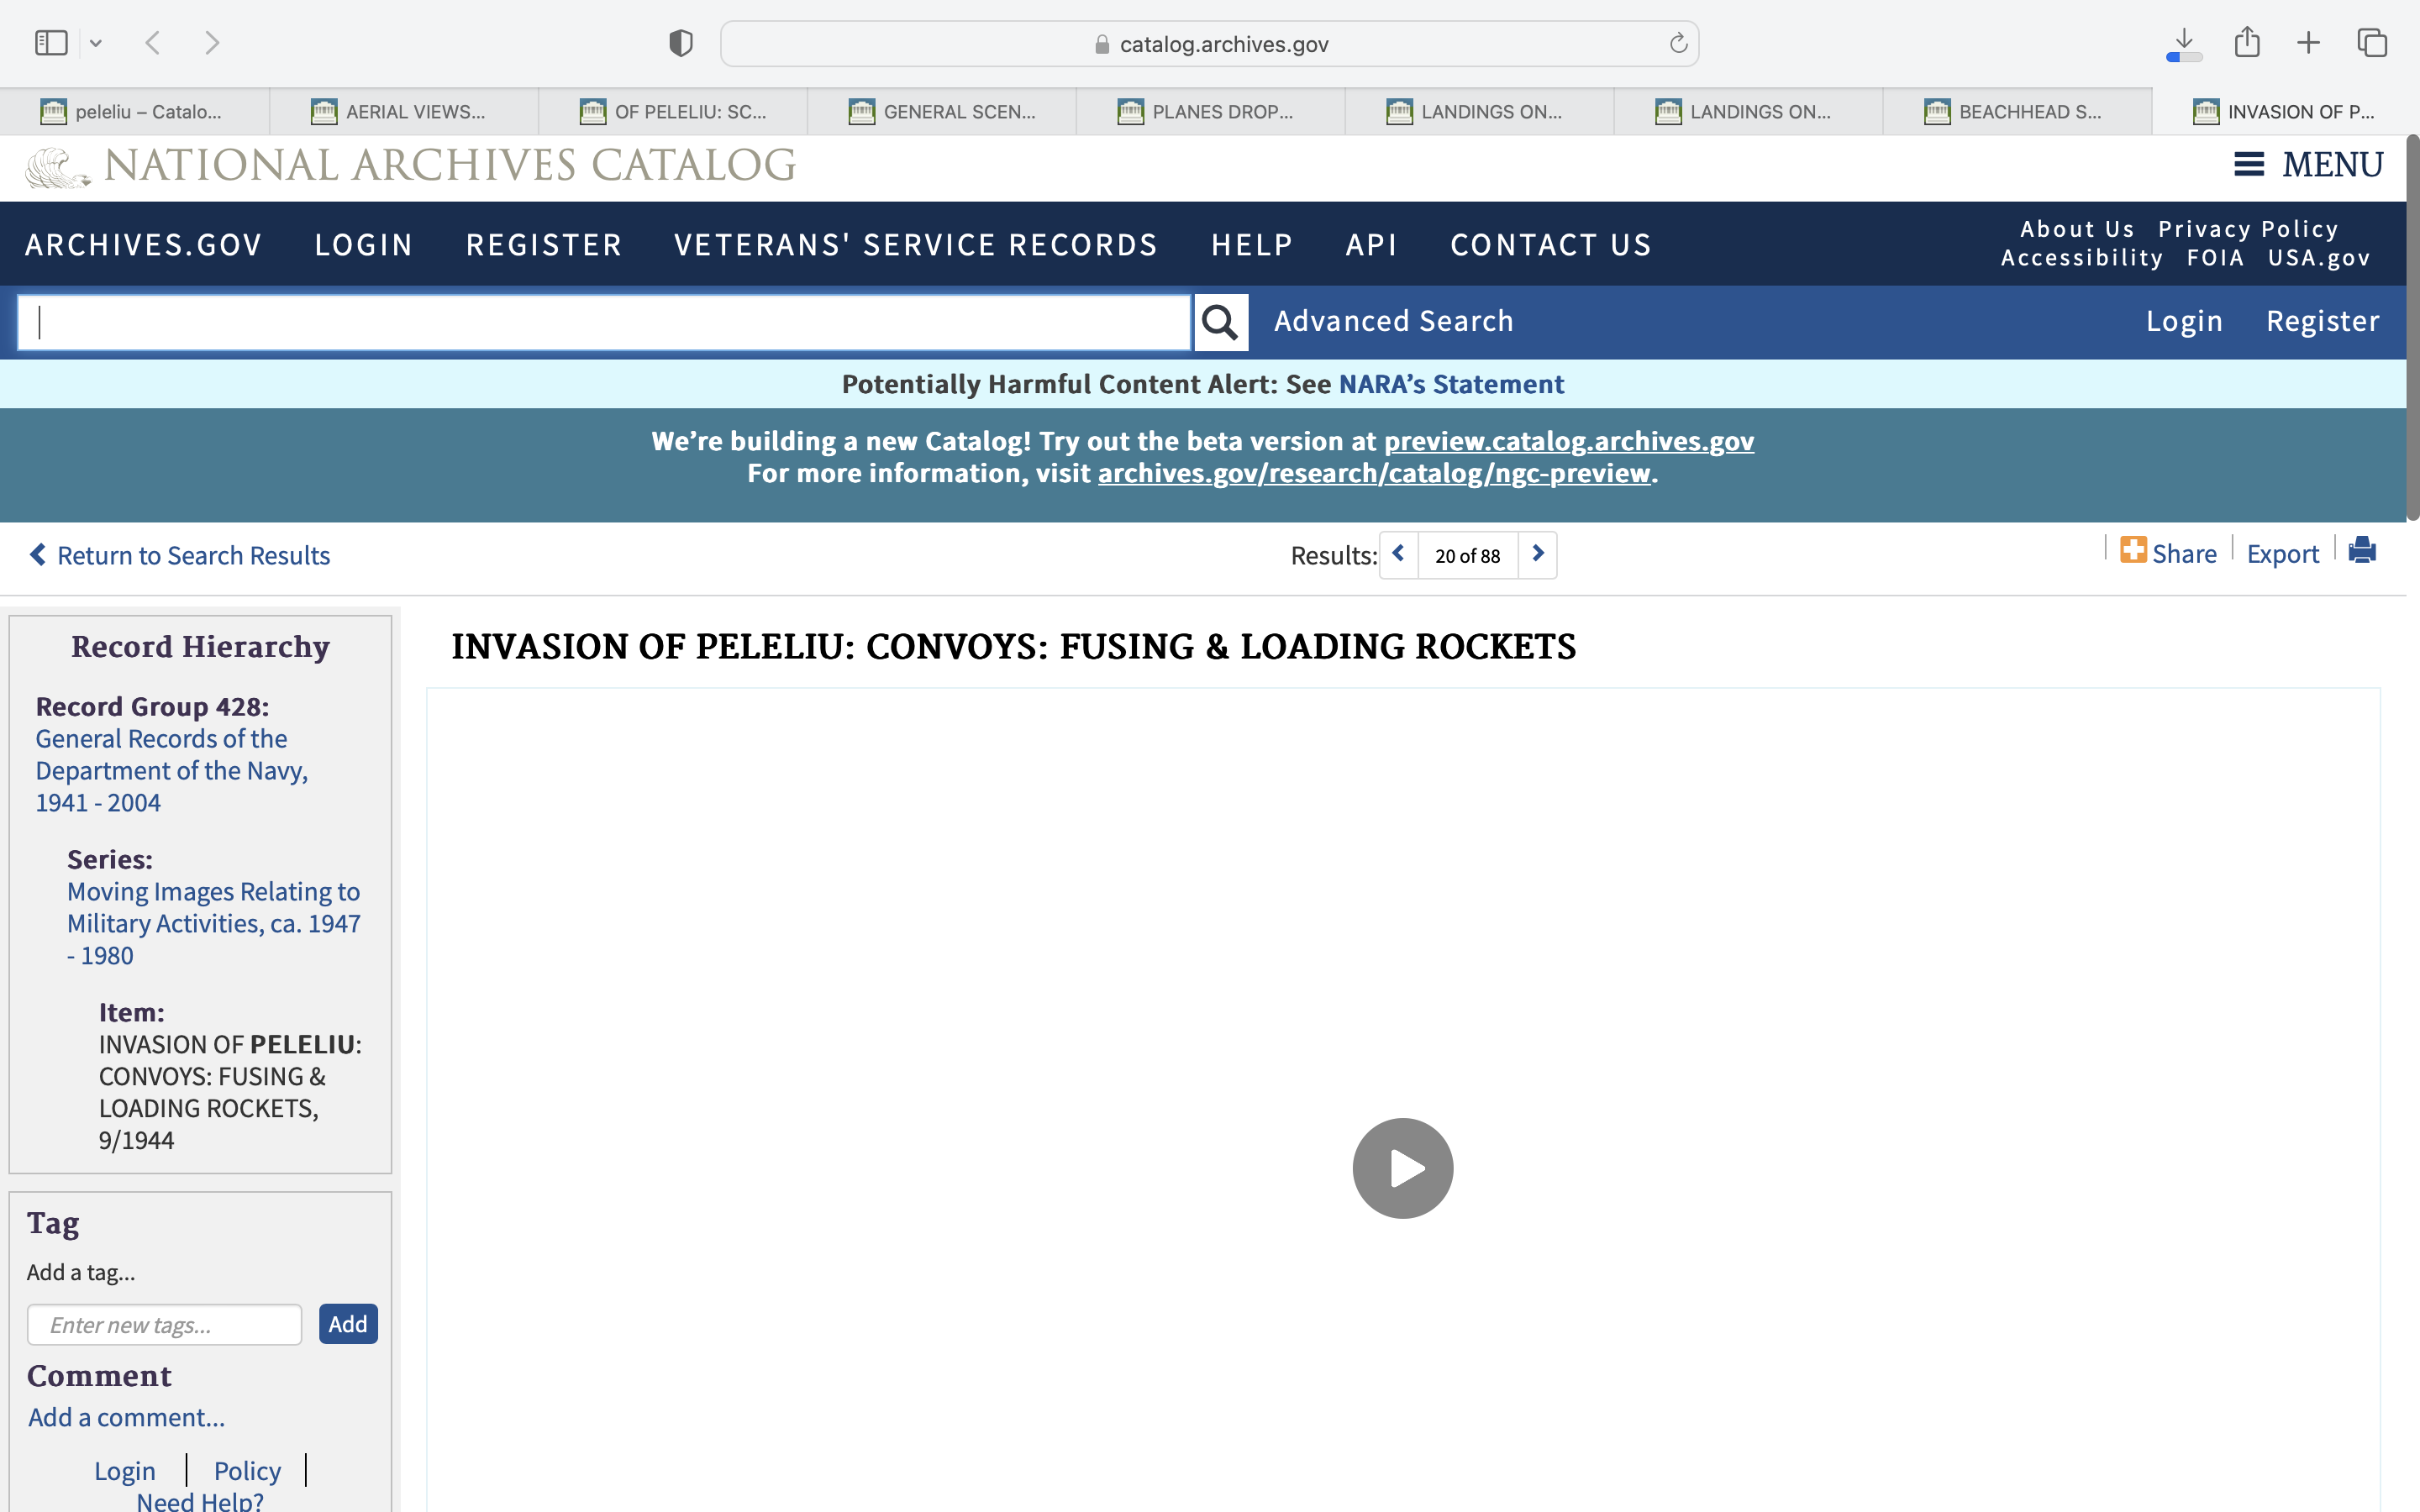Click the printer icon
The image size is (2420, 1512).
click(x=2362, y=551)
